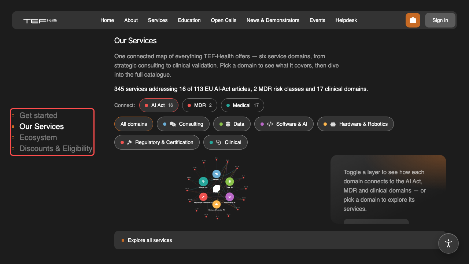Open the Helpdesk menu item
Viewport: 469px width, 264px height.
(x=346, y=20)
